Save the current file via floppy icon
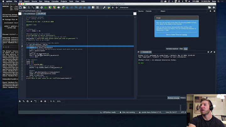This screenshot has height=127, width=226. 29,8
